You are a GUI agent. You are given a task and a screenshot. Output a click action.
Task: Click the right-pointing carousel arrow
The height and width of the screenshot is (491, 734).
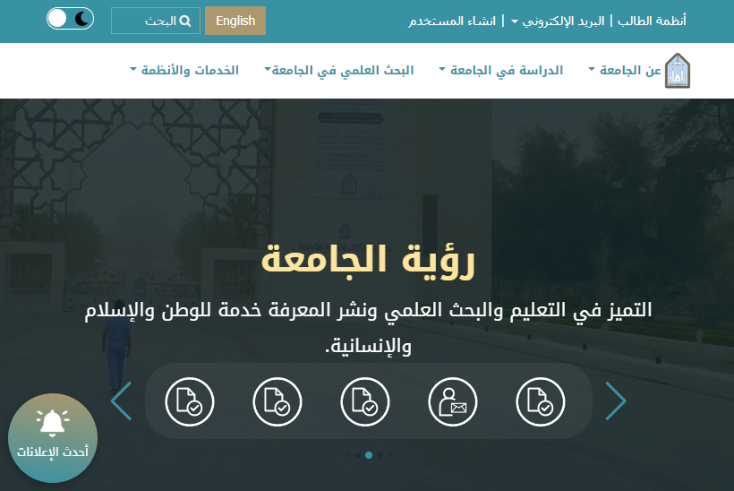[616, 401]
